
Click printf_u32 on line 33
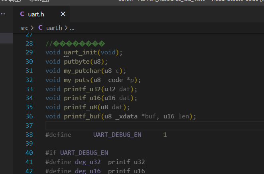pos(82,89)
